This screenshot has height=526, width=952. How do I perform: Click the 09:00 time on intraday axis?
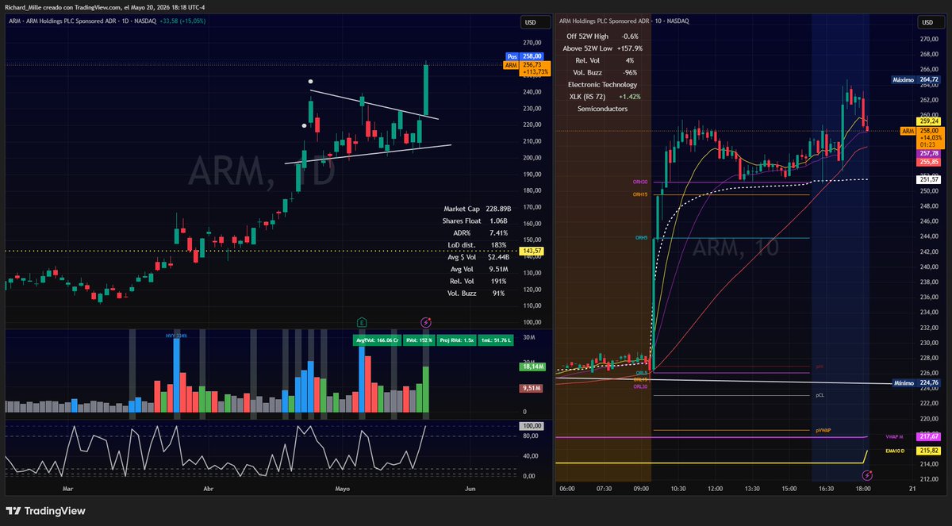640,490
